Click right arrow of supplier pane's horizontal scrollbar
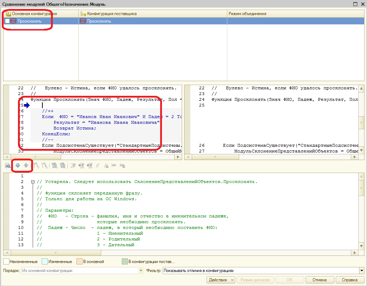367x286 pixels. point(355,157)
